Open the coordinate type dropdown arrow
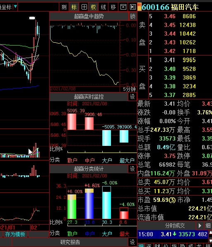This screenshot has height=247, width=212. [x=15, y=7]
